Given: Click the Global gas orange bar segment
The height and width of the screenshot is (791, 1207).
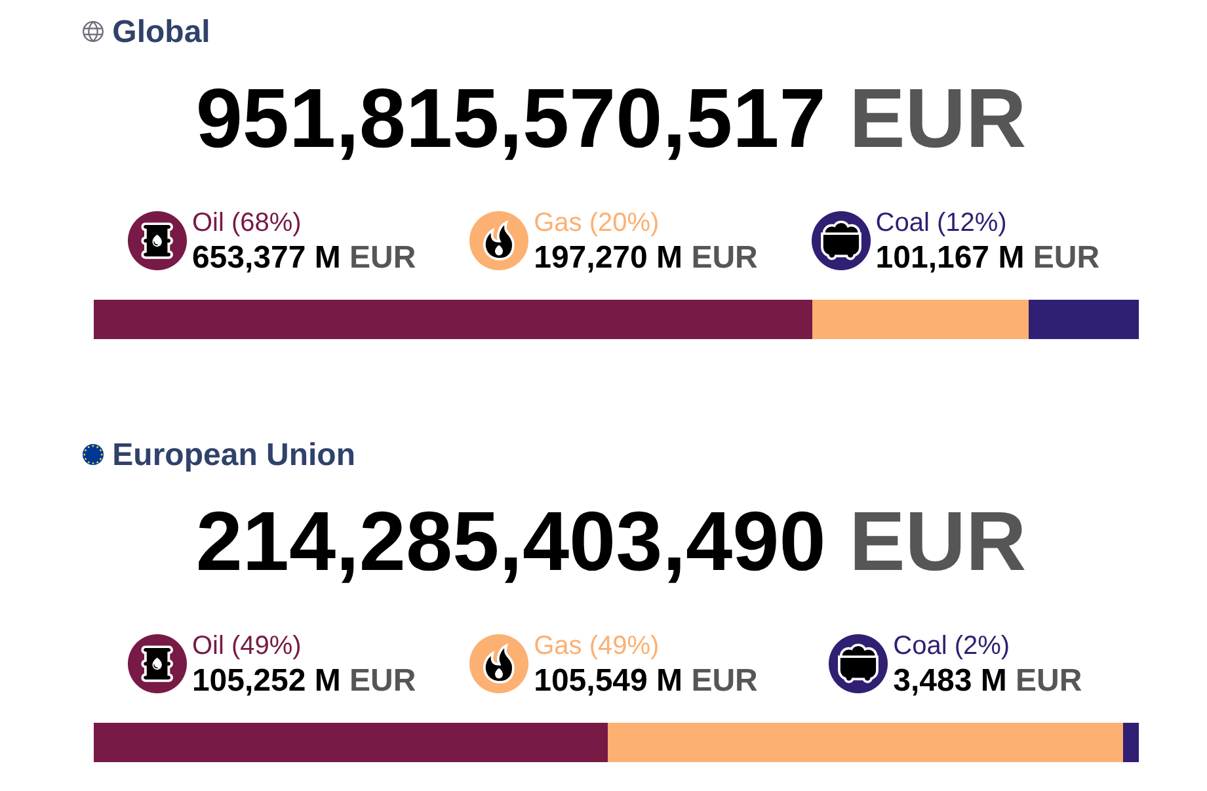Looking at the screenshot, I should pos(920,319).
